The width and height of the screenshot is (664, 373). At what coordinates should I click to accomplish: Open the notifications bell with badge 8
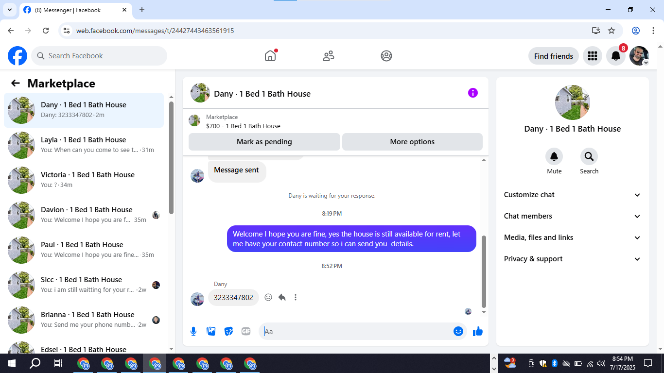[615, 56]
